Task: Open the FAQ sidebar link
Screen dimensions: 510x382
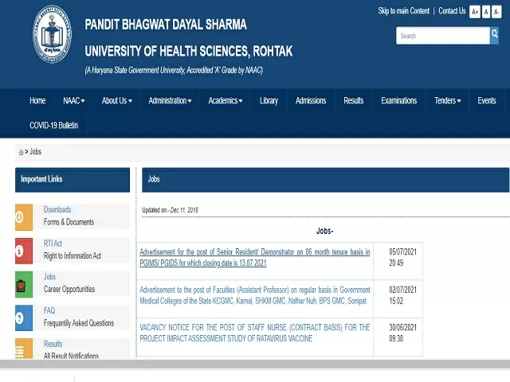Action: click(49, 310)
